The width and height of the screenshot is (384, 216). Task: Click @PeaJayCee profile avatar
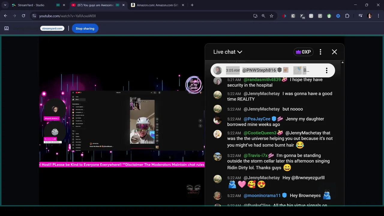[x=217, y=120]
